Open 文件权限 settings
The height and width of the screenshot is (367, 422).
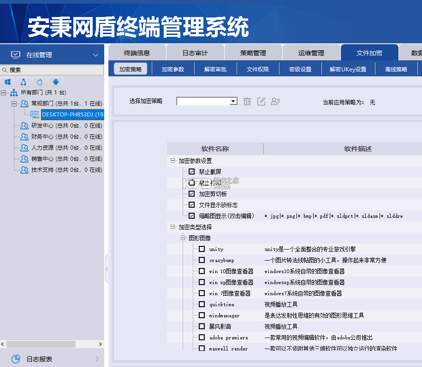[258, 70]
